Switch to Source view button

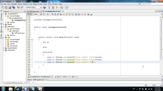[x=30, y=14]
